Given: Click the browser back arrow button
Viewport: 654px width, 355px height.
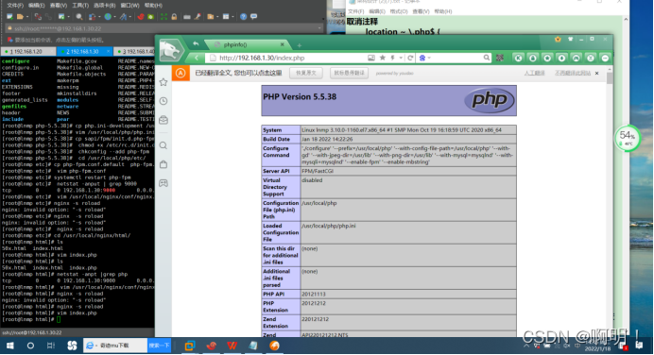Looking at the screenshot, I should click(197, 58).
